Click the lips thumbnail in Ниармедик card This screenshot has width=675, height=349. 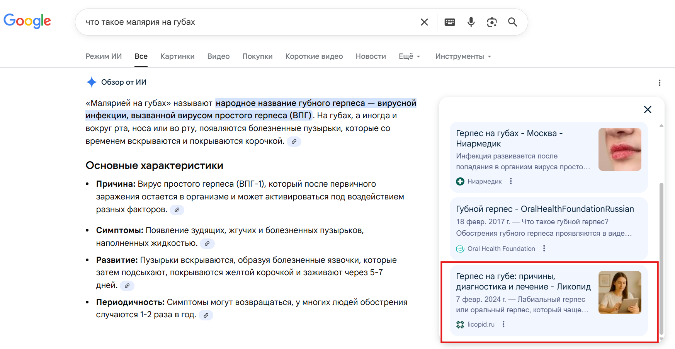[x=619, y=149]
